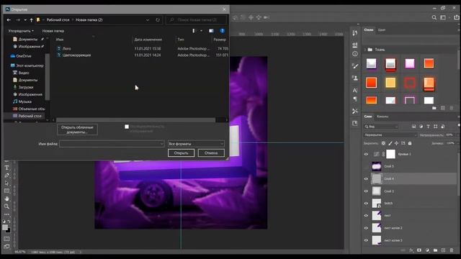Select the Pen tool below Type tool

click(6, 176)
